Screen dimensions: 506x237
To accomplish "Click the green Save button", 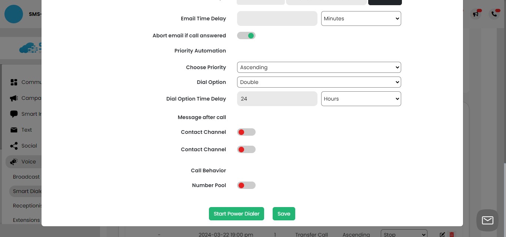I will (x=284, y=214).
